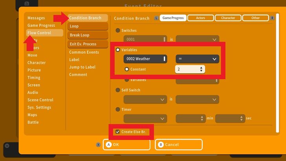Click the R shoulder button icon

(272, 18)
